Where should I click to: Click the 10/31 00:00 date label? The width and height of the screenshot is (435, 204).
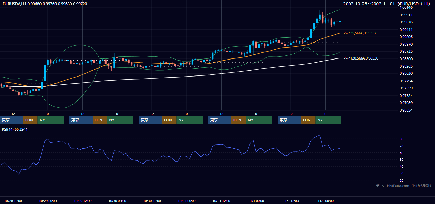(x=187, y=201)
